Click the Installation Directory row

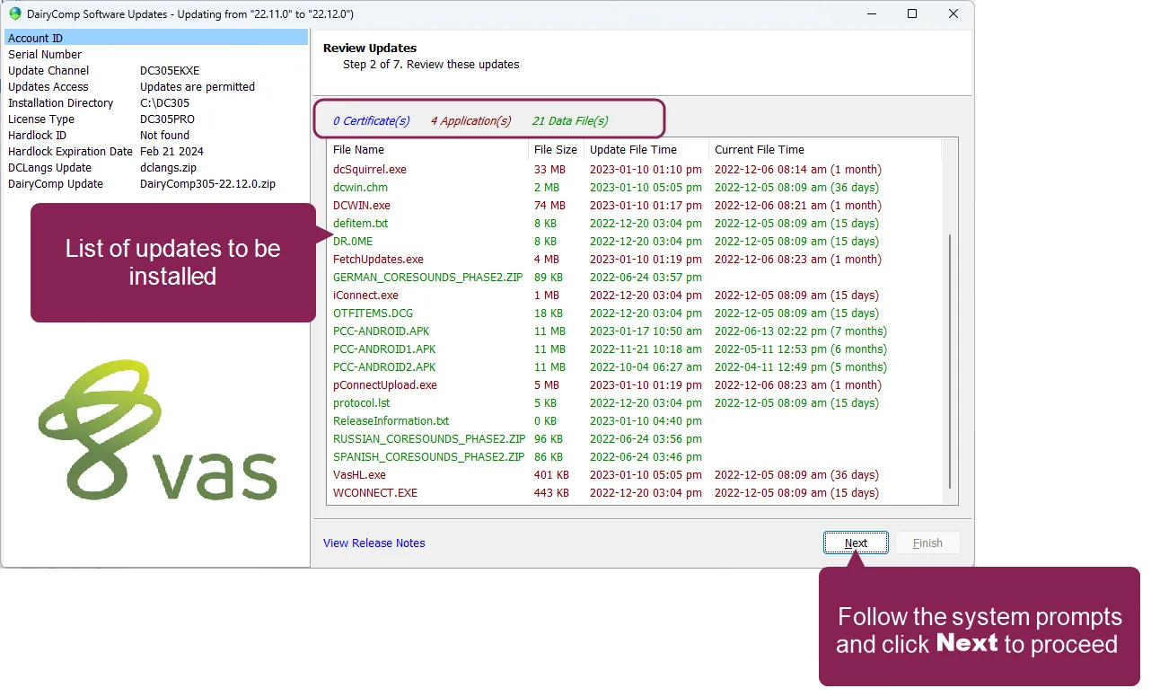click(156, 102)
